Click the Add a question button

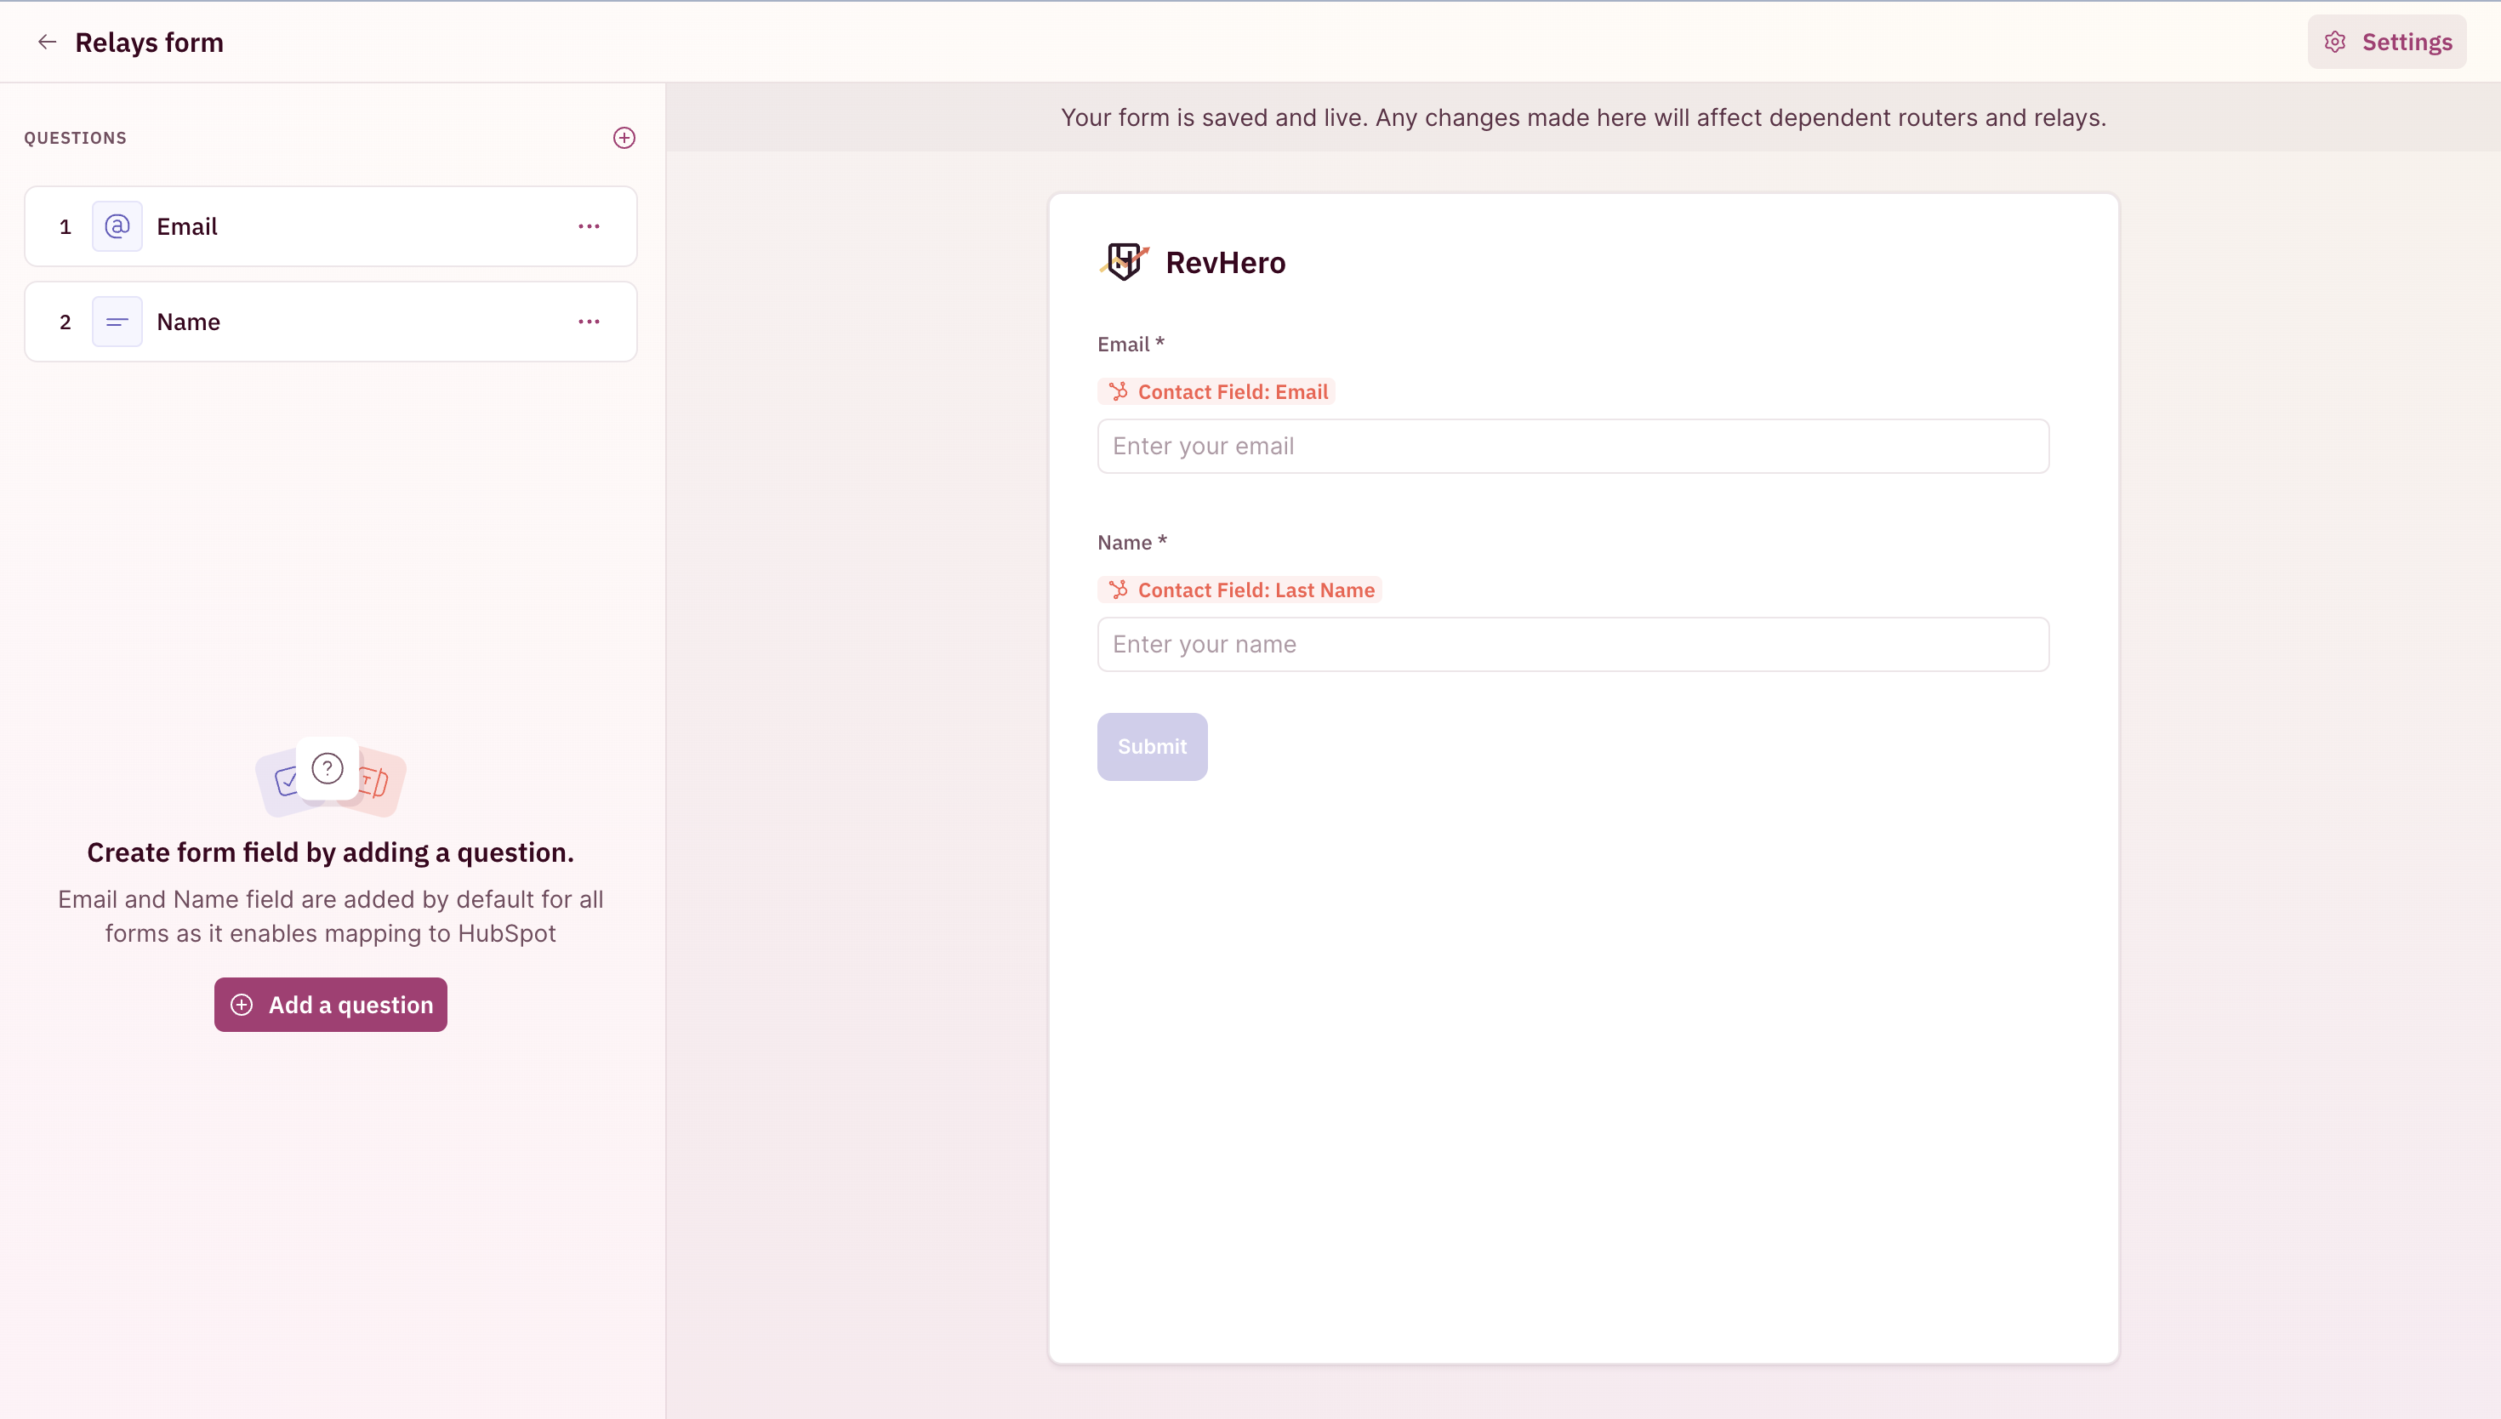(x=330, y=1004)
